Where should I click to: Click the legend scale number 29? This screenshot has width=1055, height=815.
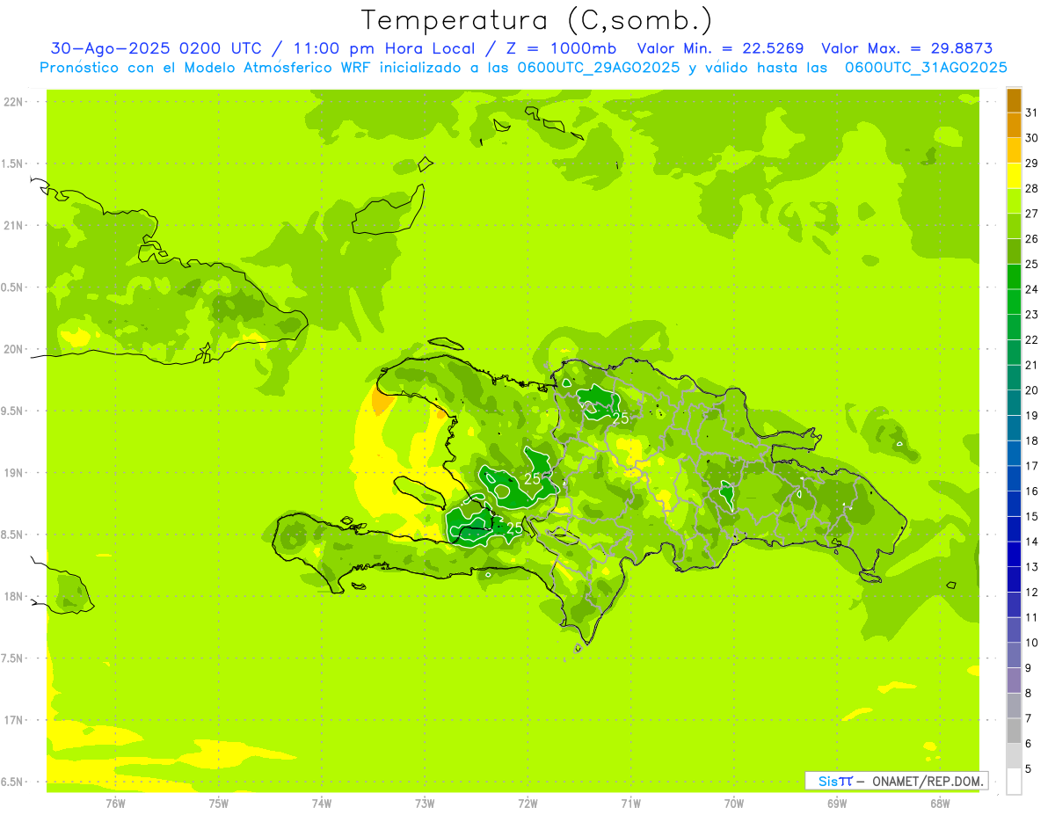1032,163
